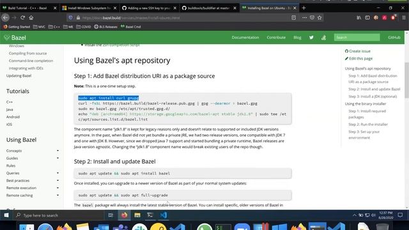This screenshot has width=409, height=230.
Task: Click Edit this page link
Action: pyautogui.click(x=359, y=58)
